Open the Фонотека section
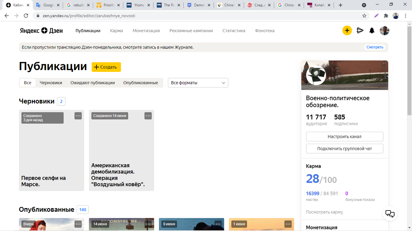 265,30
